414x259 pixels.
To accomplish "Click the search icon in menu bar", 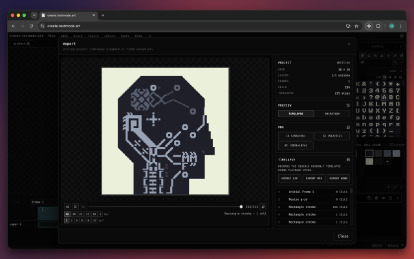I will coord(149,36).
